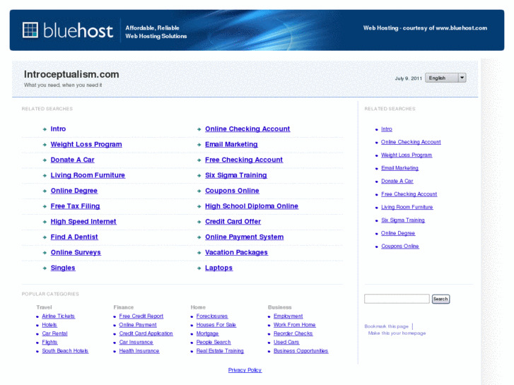Open the Coupons Online link in main list
Image resolution: width=514 pixels, height=385 pixels.
click(232, 190)
